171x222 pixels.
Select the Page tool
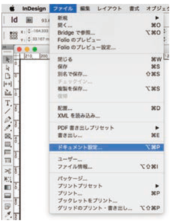(x=8, y=76)
